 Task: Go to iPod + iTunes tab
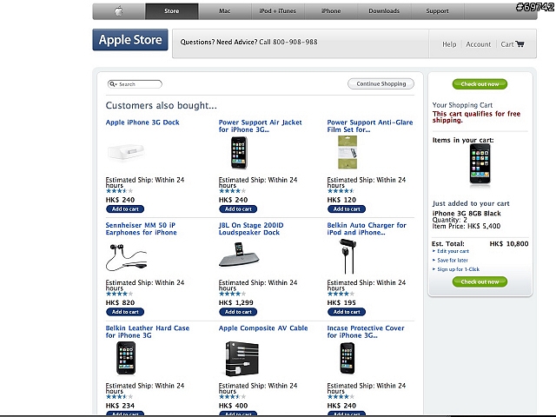click(x=277, y=11)
